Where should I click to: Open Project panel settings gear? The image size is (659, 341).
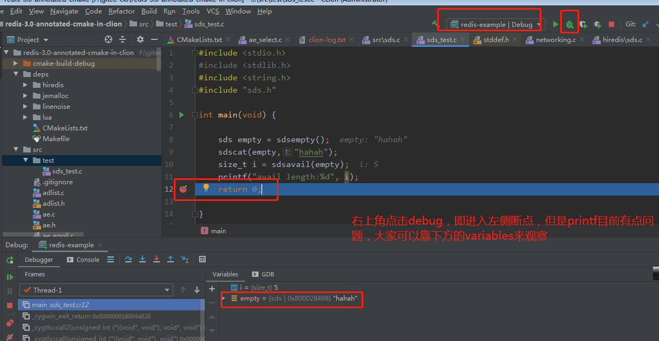pos(140,39)
